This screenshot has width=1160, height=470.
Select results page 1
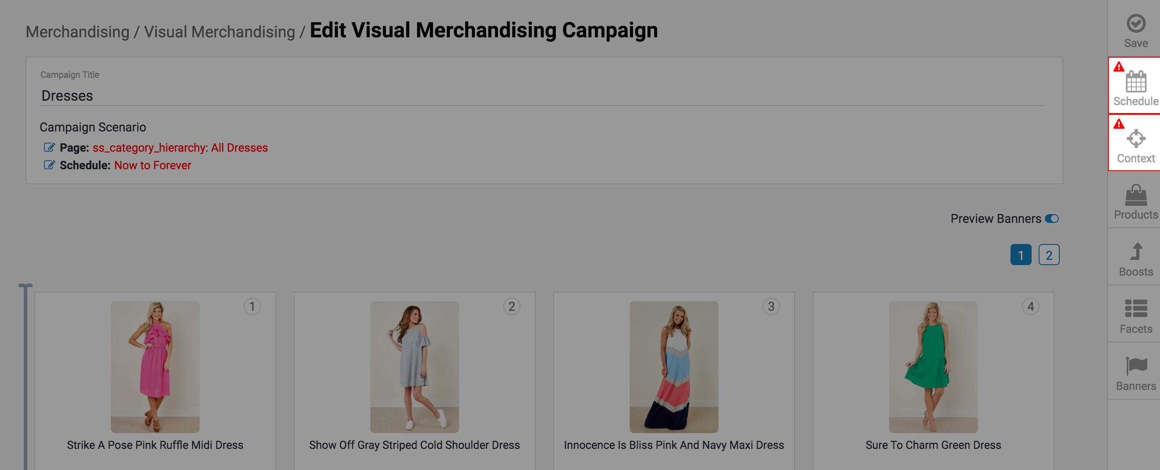coord(1021,255)
